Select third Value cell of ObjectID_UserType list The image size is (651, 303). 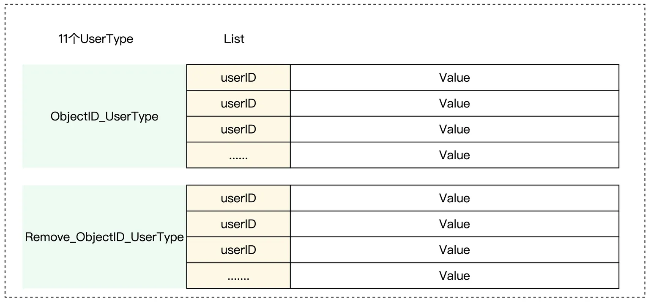click(x=454, y=129)
